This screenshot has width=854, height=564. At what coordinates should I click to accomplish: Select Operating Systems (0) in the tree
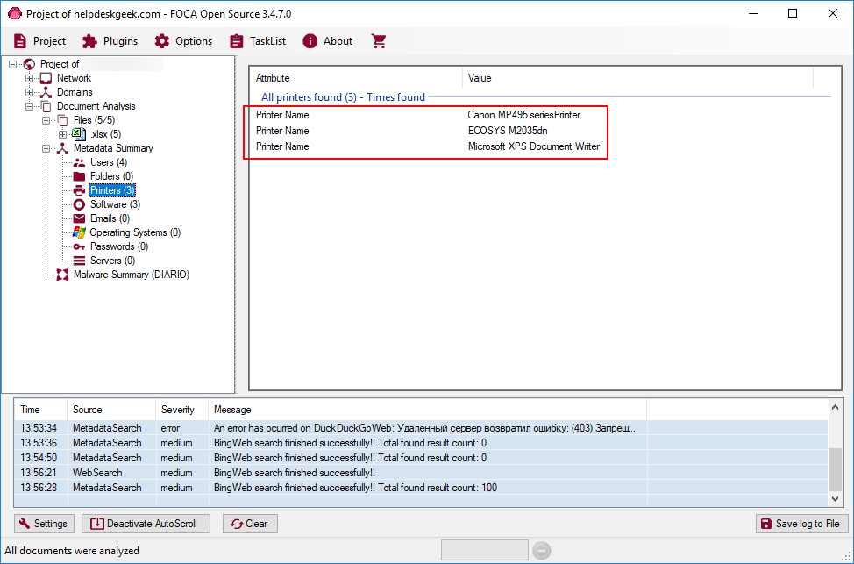point(135,232)
